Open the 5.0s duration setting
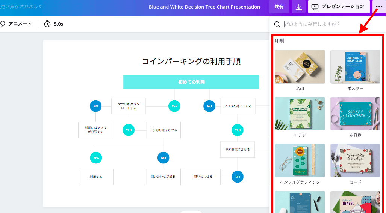 click(x=59, y=24)
